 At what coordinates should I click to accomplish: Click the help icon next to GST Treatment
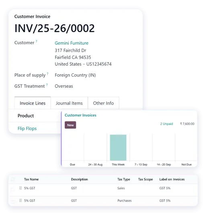click(47, 85)
